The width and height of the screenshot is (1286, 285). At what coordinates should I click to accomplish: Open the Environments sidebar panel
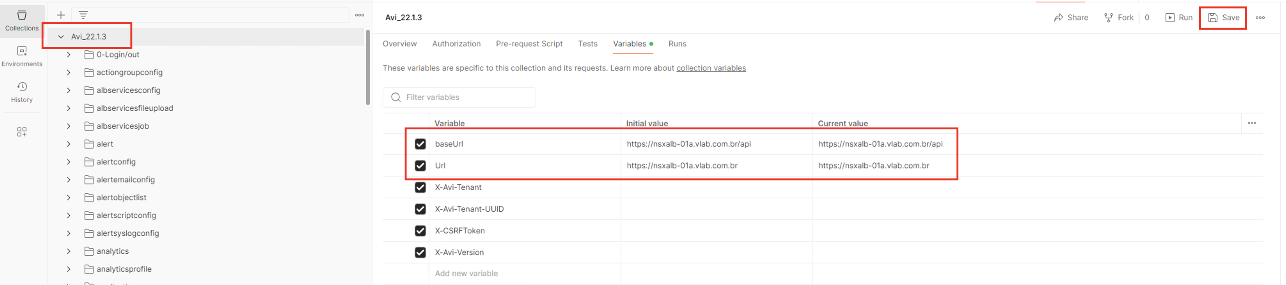[21, 56]
